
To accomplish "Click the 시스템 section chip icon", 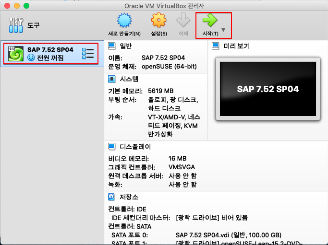I will (112, 79).
